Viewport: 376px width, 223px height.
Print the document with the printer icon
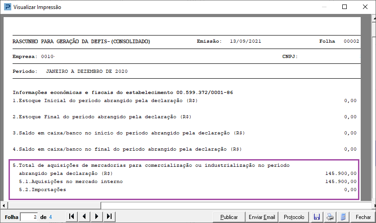[x=330, y=217]
